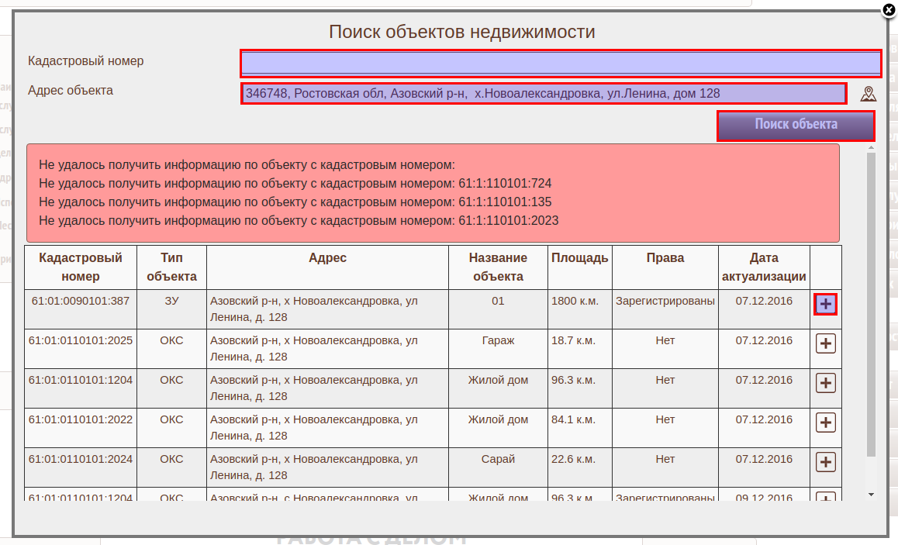This screenshot has width=898, height=545.
Task: Click the results scrollbar down arrow
Action: [871, 494]
